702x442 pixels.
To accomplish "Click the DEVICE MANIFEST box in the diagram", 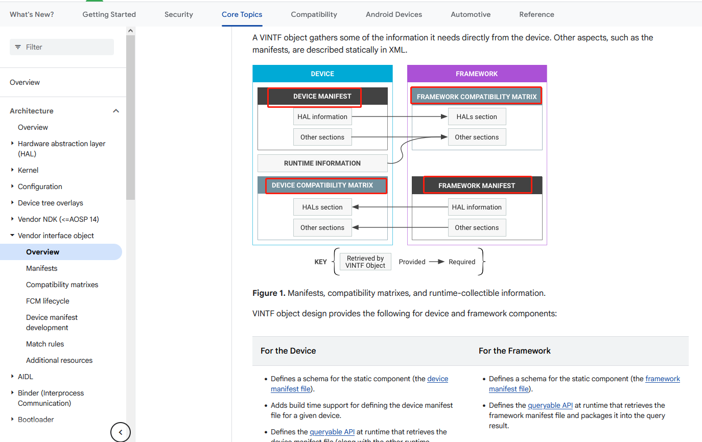I will coord(322,96).
